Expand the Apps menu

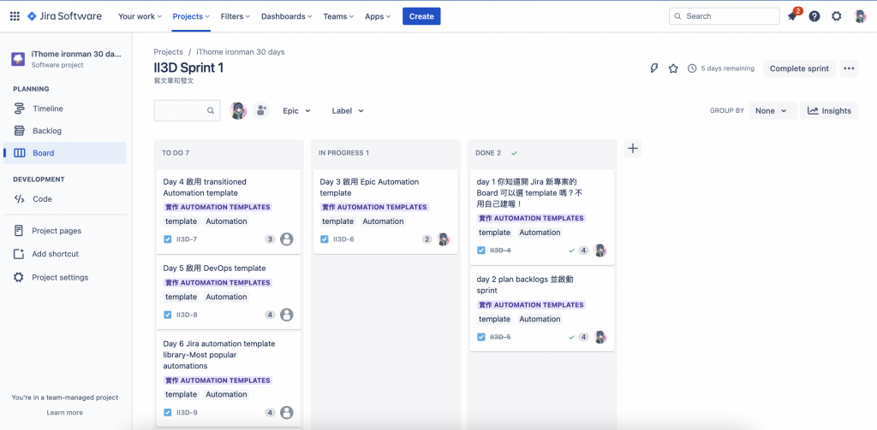point(378,16)
